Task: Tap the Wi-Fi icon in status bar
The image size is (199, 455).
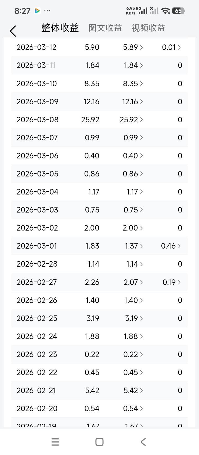Action: [165, 11]
